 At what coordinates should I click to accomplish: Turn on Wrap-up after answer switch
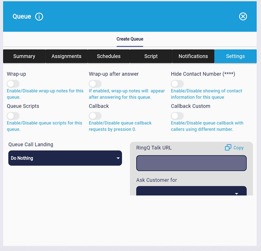[x=95, y=84]
